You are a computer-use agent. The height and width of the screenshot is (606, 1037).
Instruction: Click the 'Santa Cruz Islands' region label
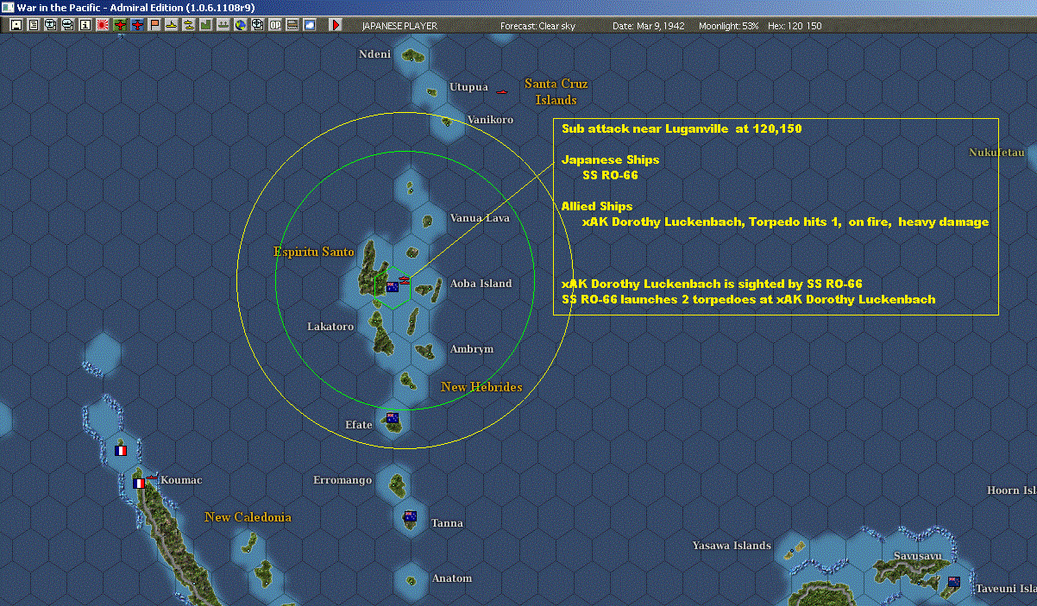coord(556,91)
